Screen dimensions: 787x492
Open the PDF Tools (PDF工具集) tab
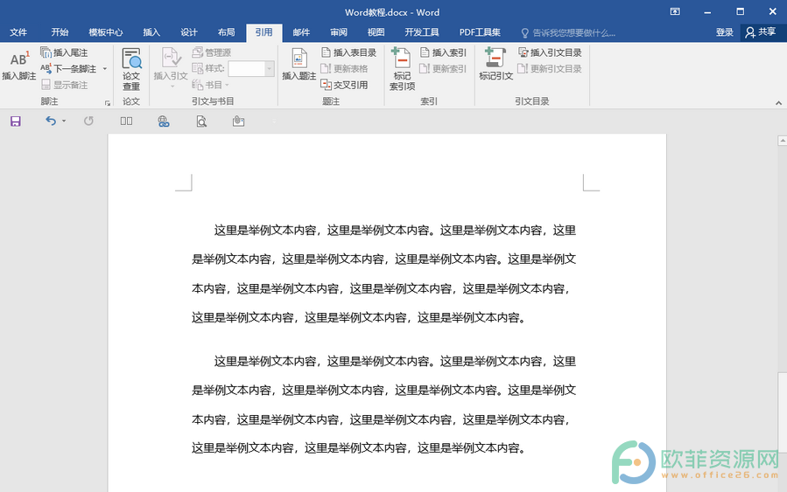[480, 32]
